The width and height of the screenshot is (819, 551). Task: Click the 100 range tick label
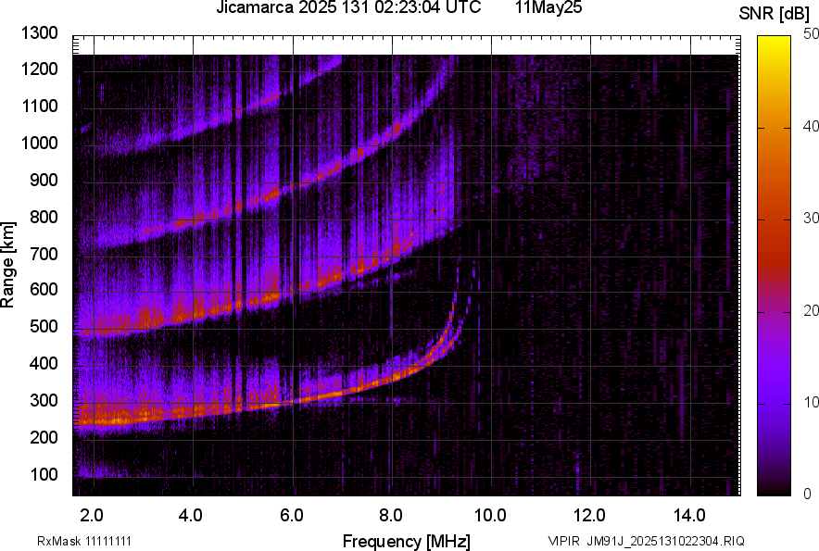point(44,474)
